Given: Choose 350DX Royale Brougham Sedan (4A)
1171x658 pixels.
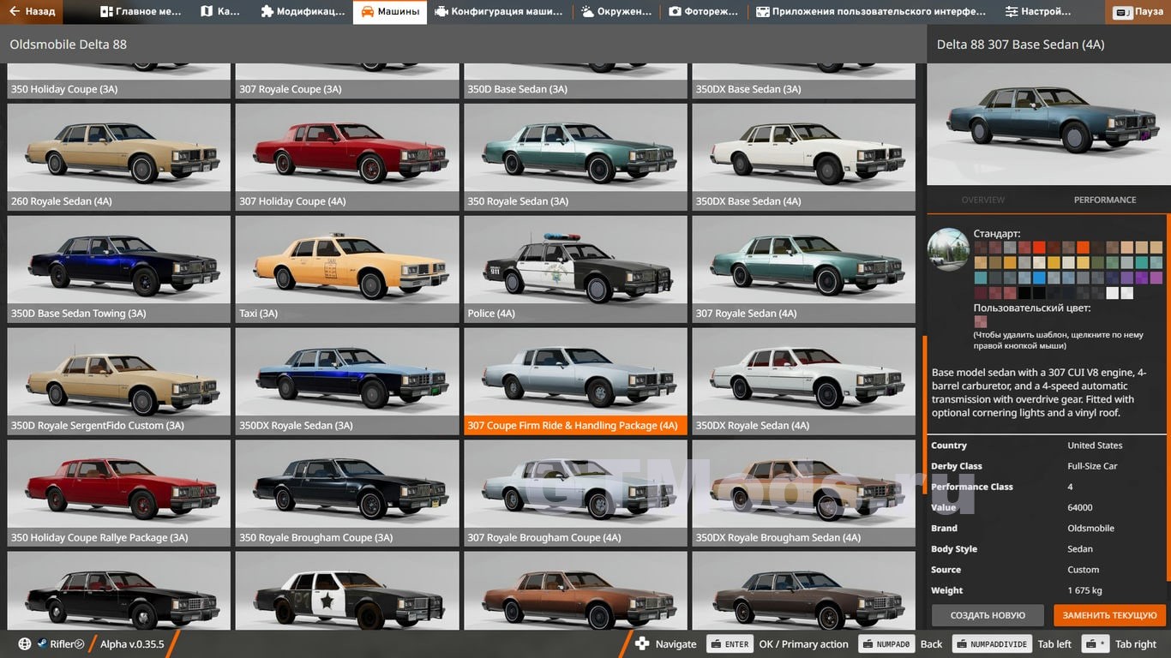Looking at the screenshot, I should click(x=804, y=493).
